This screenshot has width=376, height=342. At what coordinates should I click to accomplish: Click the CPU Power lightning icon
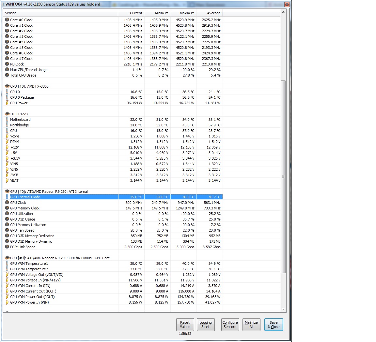coord(7,103)
